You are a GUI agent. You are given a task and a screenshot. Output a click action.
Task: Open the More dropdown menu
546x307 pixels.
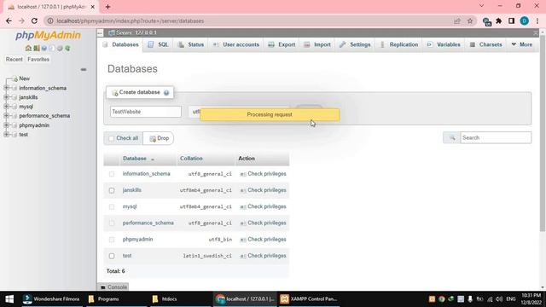522,44
